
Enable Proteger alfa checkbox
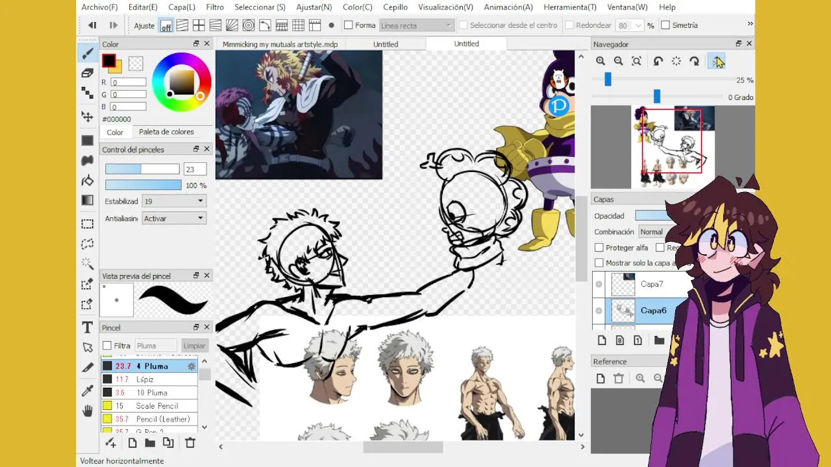coord(599,248)
